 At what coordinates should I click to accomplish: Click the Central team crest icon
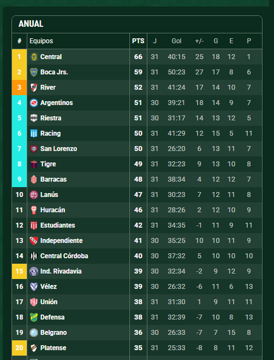[34, 57]
